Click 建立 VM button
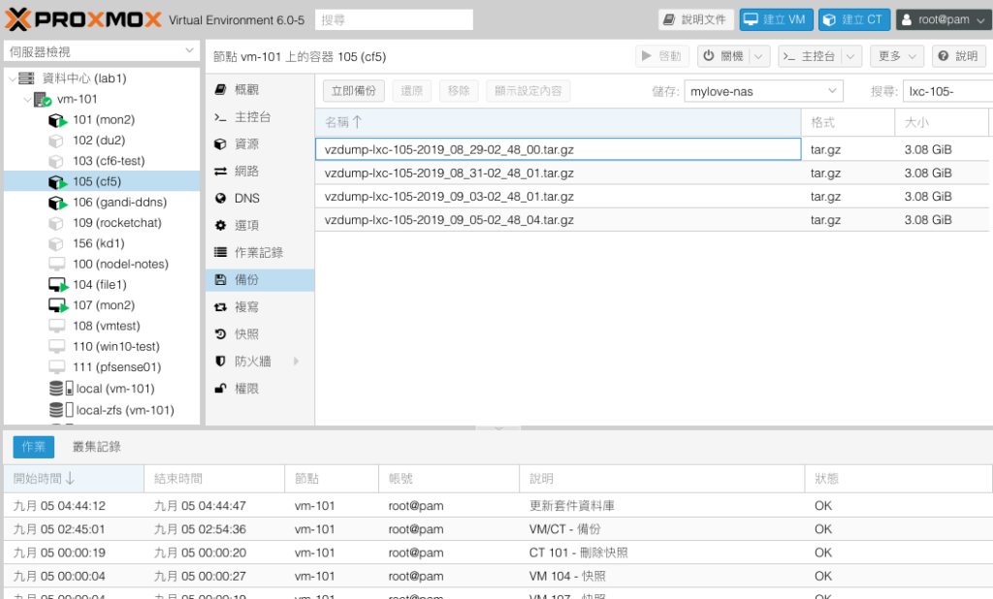 [777, 19]
